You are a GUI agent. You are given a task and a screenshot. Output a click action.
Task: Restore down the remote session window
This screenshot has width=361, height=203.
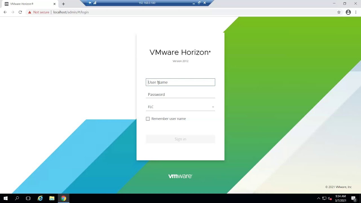[x=199, y=3]
